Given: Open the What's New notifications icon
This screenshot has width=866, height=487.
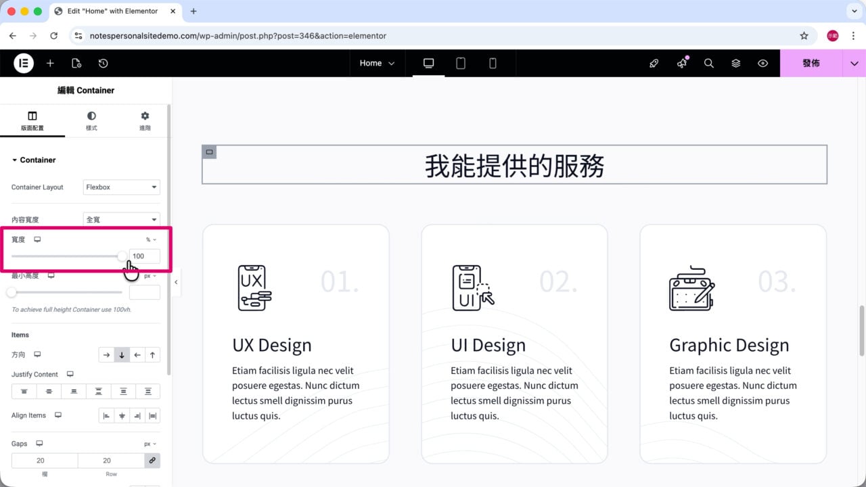Looking at the screenshot, I should [x=682, y=63].
